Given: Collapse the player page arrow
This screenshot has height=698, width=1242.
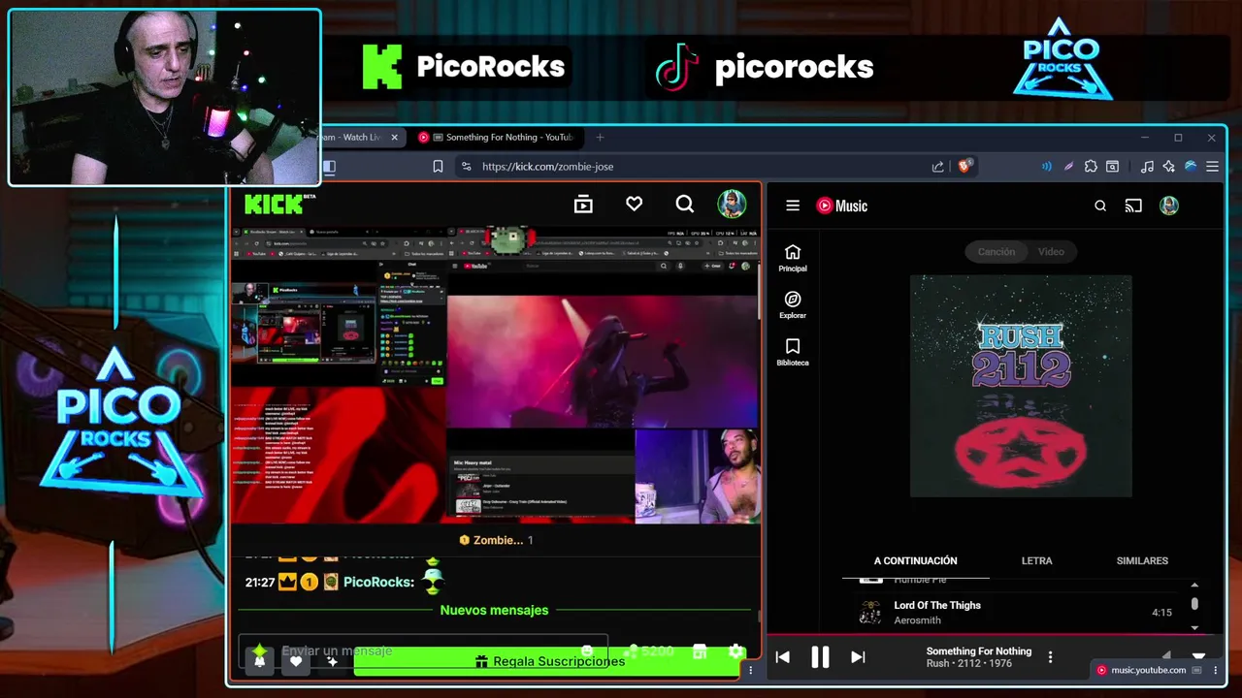Looking at the screenshot, I should (x=1198, y=656).
